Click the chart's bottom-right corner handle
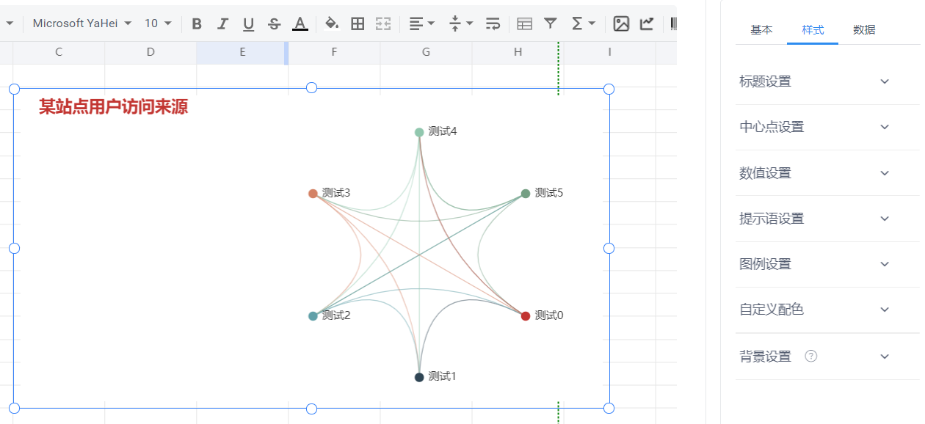The image size is (925, 424). 609,408
